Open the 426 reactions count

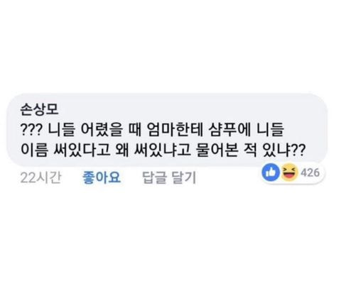(310, 173)
